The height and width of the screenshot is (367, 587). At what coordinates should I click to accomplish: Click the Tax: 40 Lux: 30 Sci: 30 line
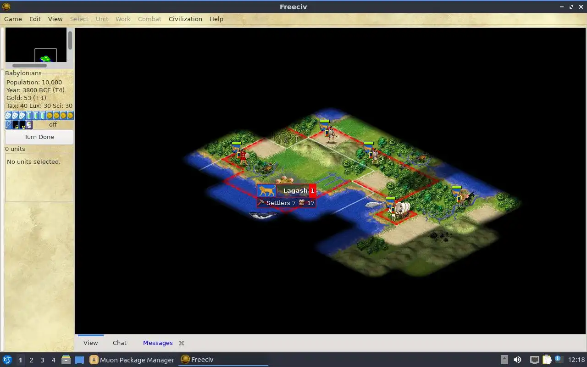tap(39, 106)
